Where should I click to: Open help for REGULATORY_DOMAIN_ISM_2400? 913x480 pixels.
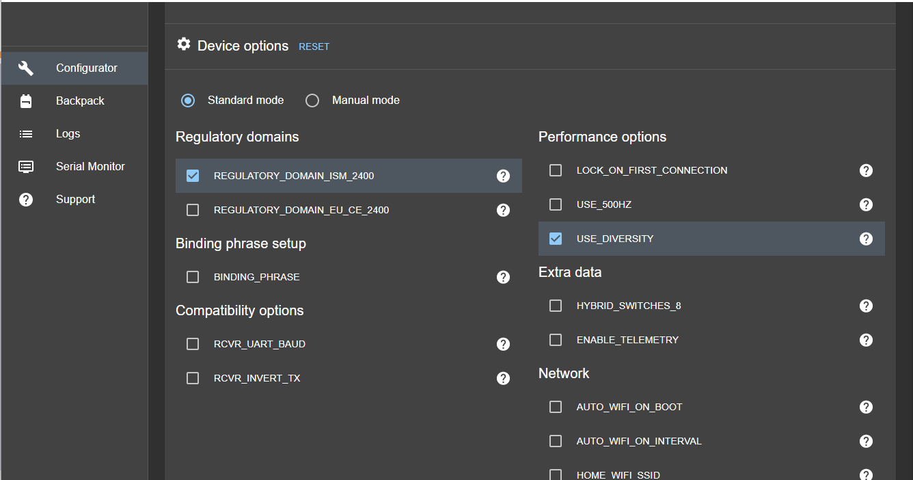tap(503, 176)
